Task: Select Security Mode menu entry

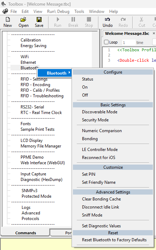Action: [95, 120]
